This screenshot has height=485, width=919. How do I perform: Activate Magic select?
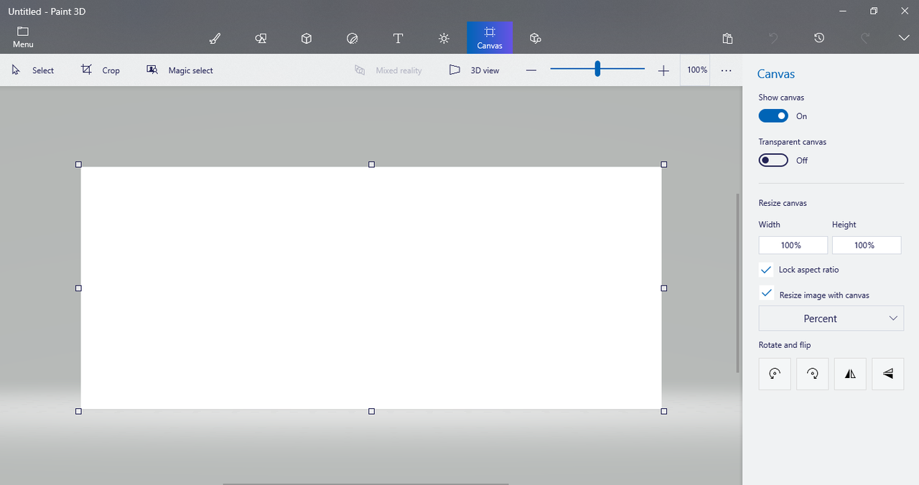tap(179, 70)
